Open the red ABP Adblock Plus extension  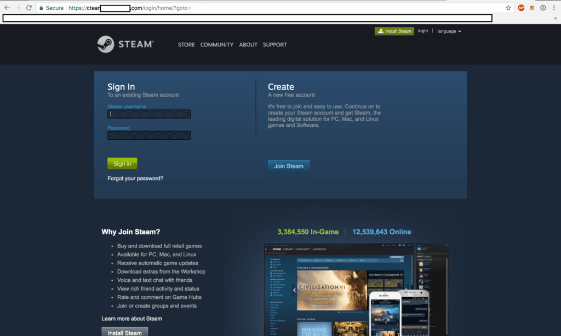tap(521, 8)
